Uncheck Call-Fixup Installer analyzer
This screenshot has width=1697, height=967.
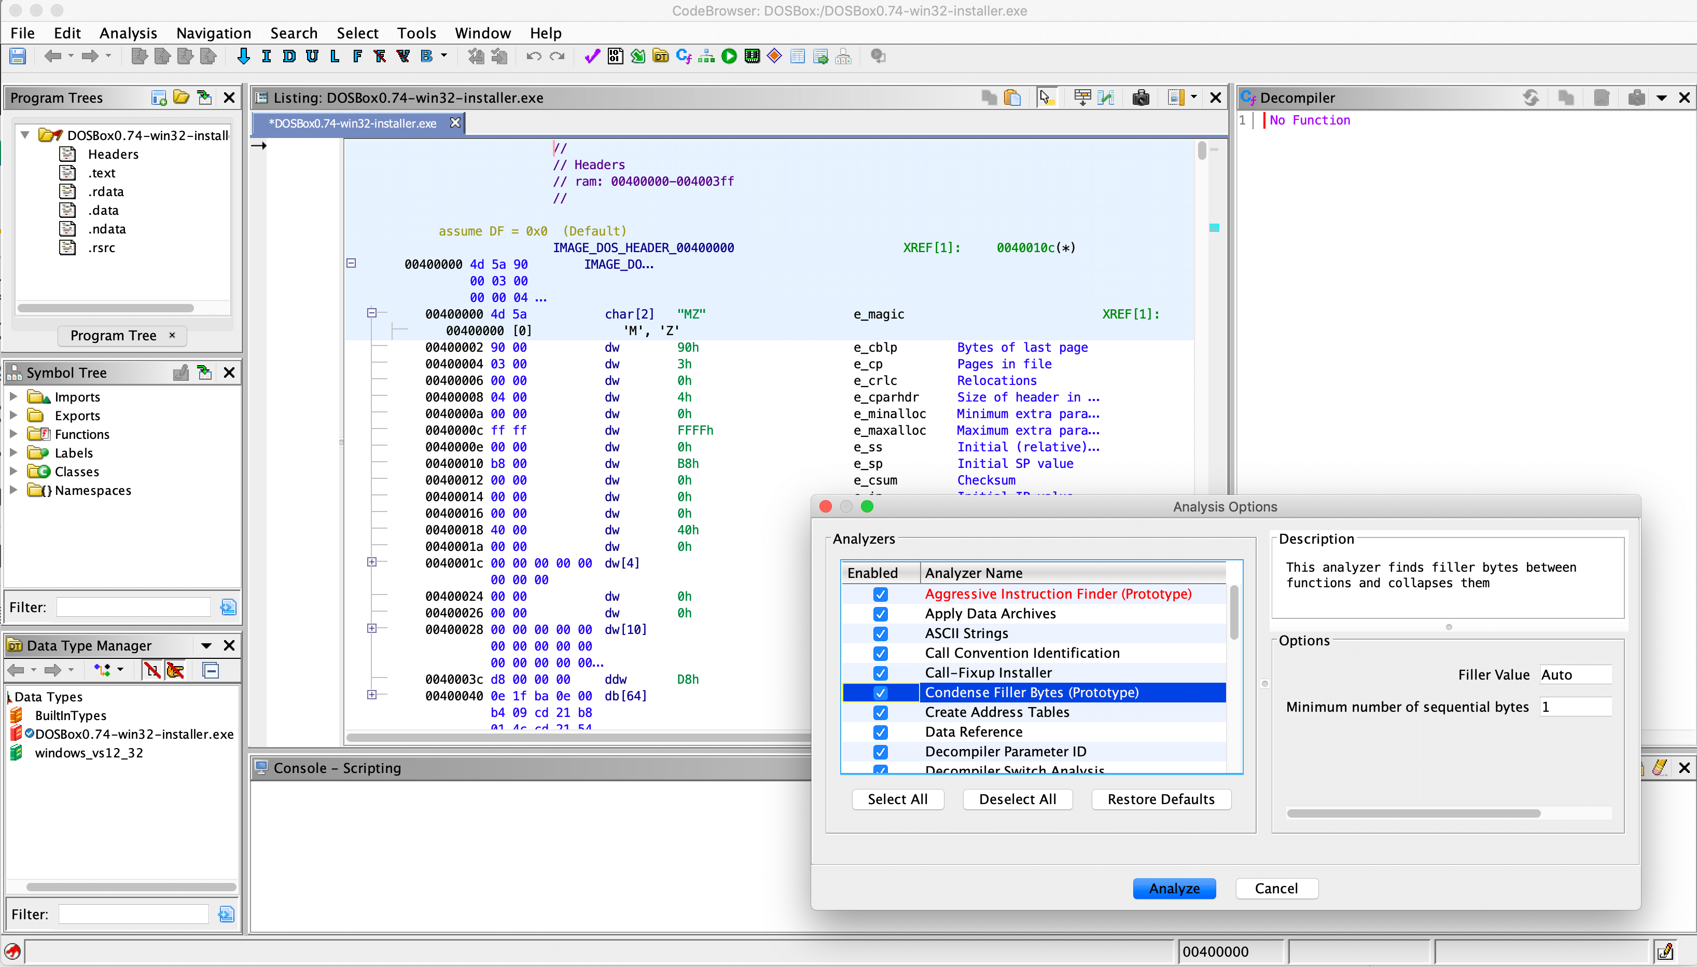pos(880,673)
